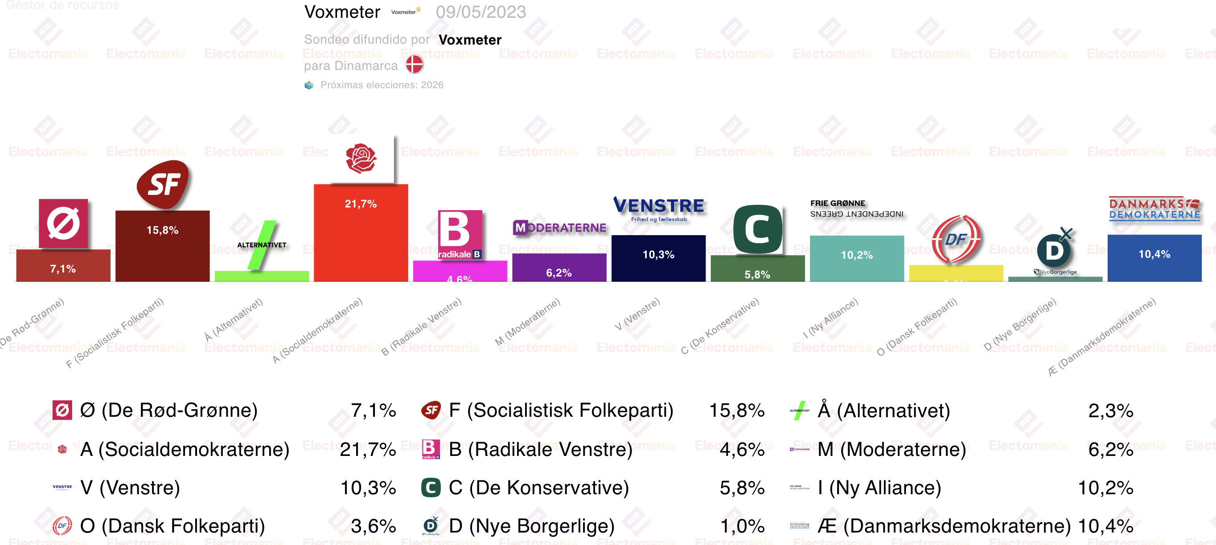1216x545 pixels.
Task: Click the Voxmeter bold source name
Action: (470, 40)
